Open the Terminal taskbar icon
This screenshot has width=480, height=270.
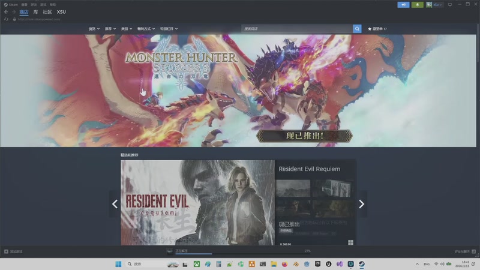pyautogui.click(x=263, y=264)
